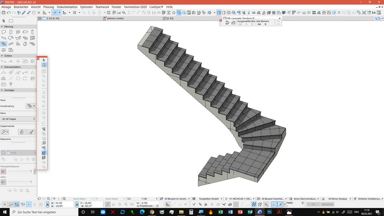Image resolution: width=384 pixels, height=216 pixels.
Task: Click the Save icon in toolbar
Action: point(4,13)
